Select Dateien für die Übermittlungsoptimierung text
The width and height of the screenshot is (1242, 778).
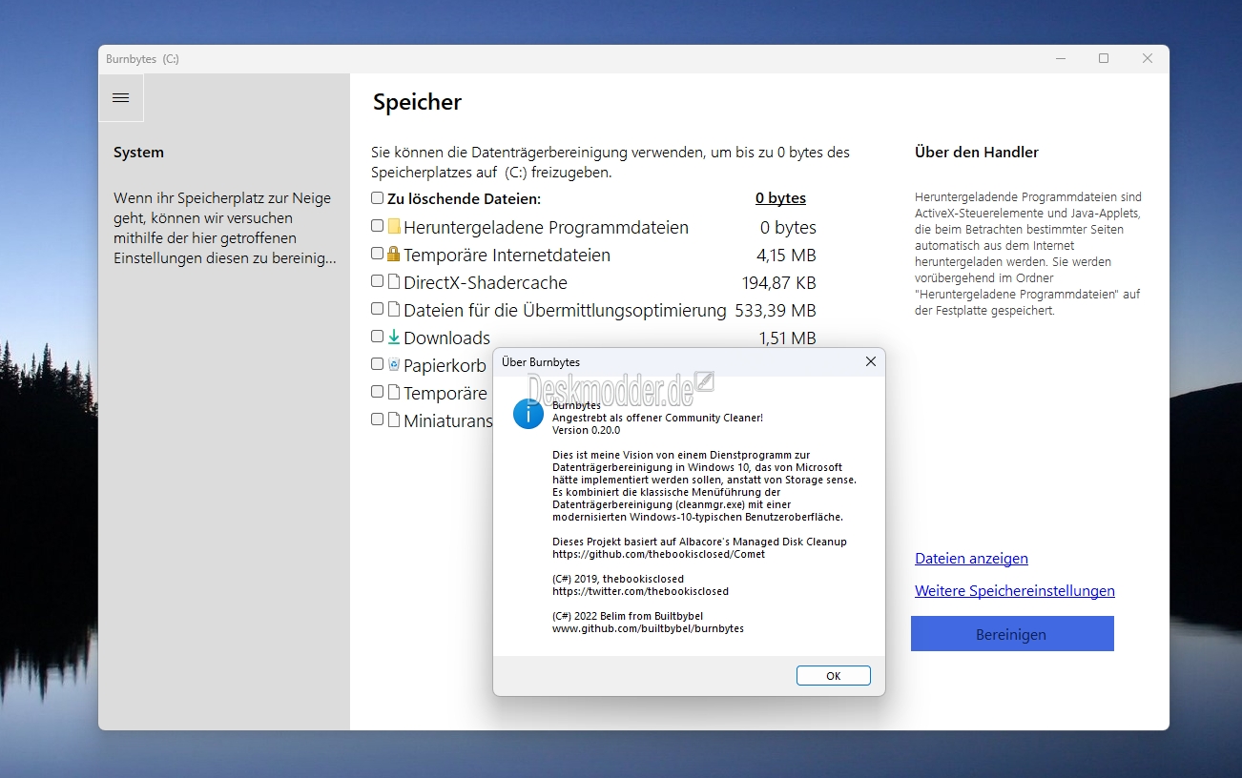click(565, 311)
